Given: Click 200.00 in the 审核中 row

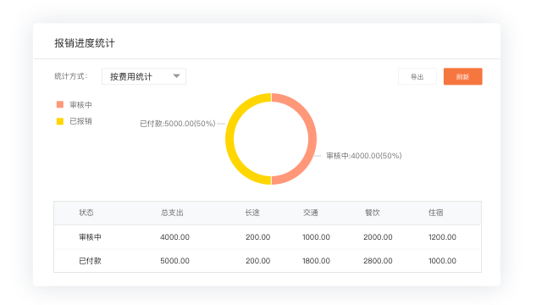Looking at the screenshot, I should (x=257, y=237).
